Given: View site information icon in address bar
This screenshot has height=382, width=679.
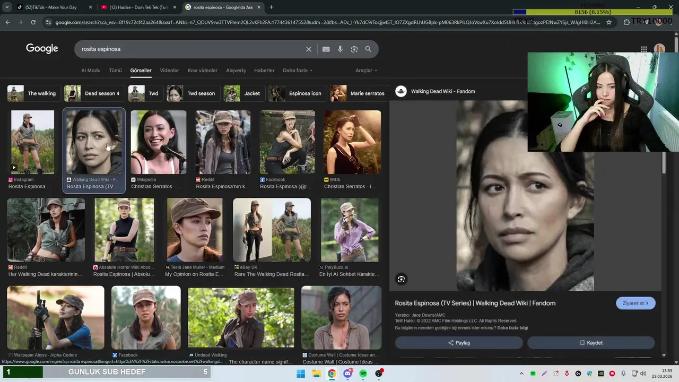Looking at the screenshot, I should 48,22.
